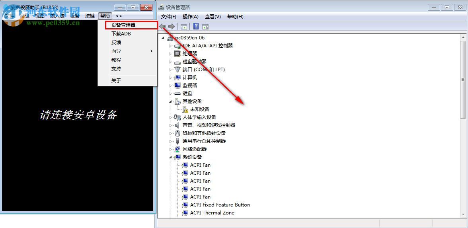Select the 其他设备 tree row label
Screen dimensions: 468x228
pyautogui.click(x=192, y=101)
